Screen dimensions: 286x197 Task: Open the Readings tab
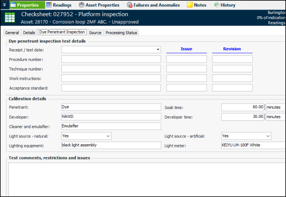[59, 5]
